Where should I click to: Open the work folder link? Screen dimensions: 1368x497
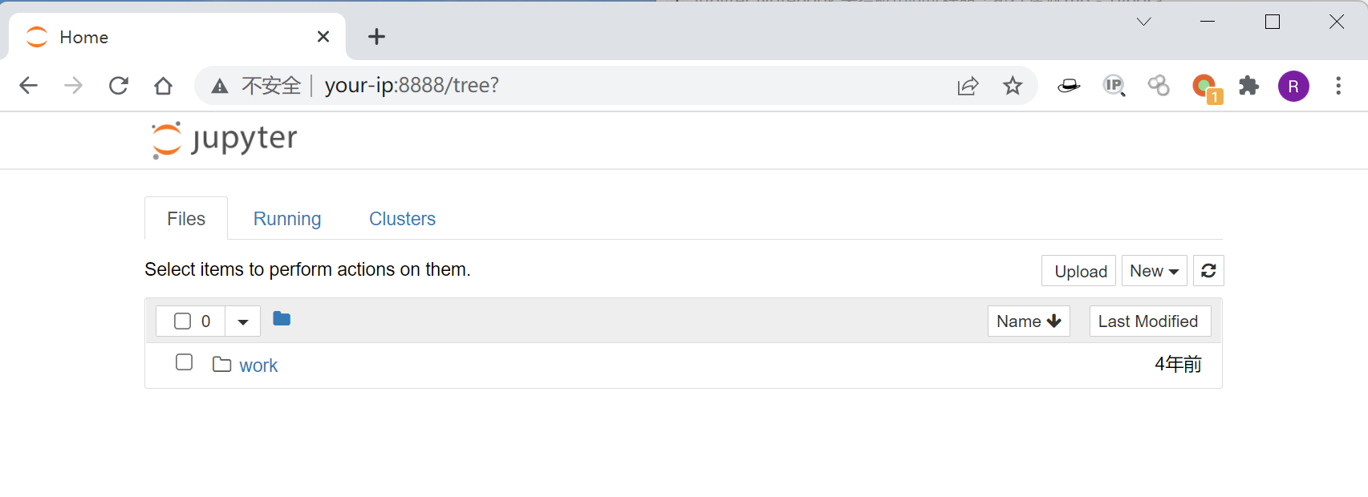[x=258, y=366]
